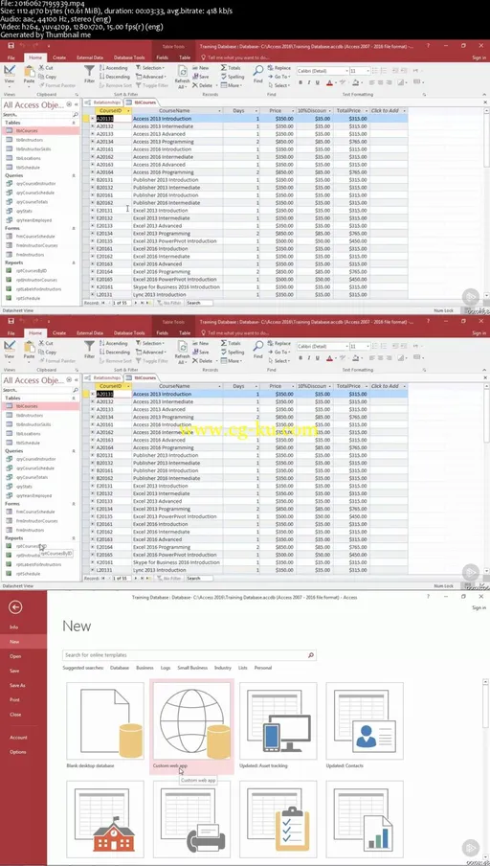Switch to Relationships document tab in first frame
The height and width of the screenshot is (866, 490).
tap(103, 103)
